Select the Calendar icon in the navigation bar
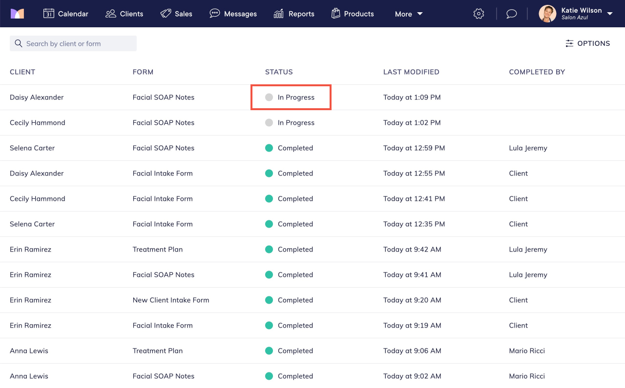The width and height of the screenshot is (625, 388). (x=49, y=13)
